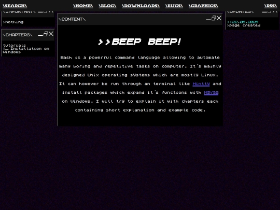The width and height of the screenshot is (280, 210).
Task: Maximize the CONTENT window
Action: [x=214, y=18]
